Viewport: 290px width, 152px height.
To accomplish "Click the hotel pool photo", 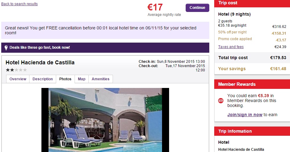I will (x=105, y=120).
